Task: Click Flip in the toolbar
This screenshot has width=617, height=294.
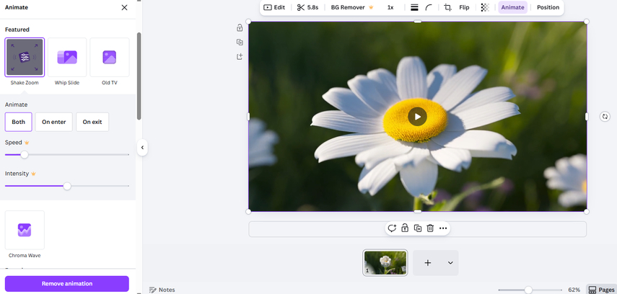Action: click(x=464, y=7)
